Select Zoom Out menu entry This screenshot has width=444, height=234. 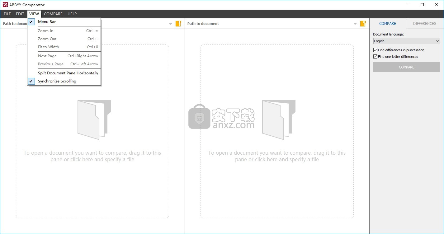click(64, 39)
